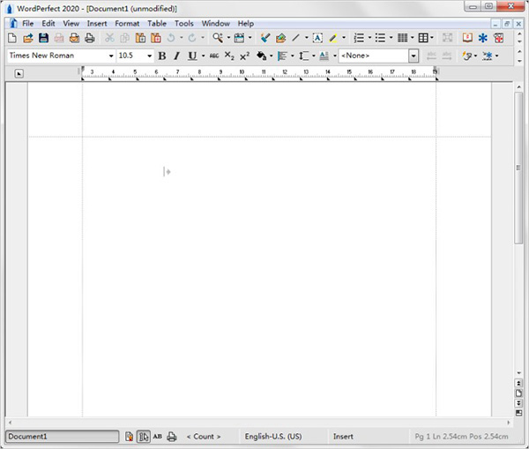Expand the underline style arrow
Image resolution: width=529 pixels, height=449 pixels.
point(203,56)
